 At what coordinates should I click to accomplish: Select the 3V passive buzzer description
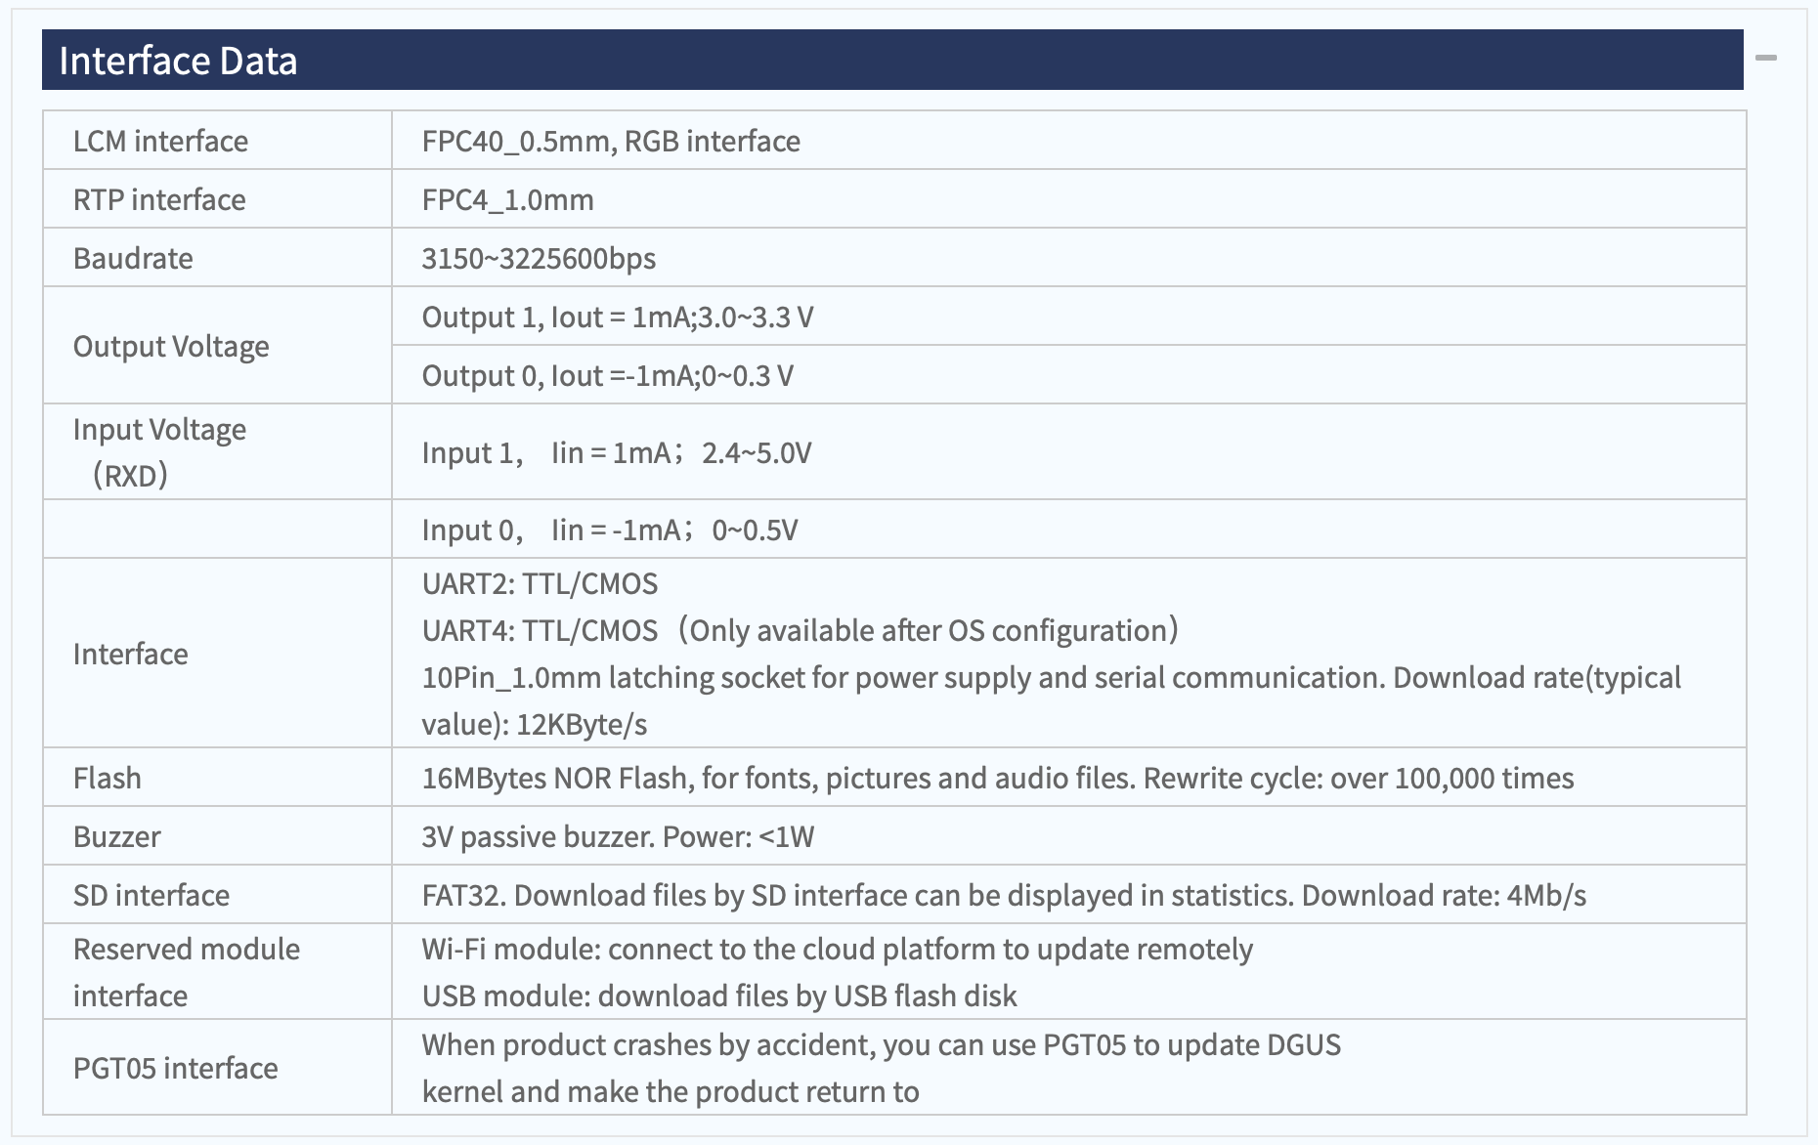618,836
